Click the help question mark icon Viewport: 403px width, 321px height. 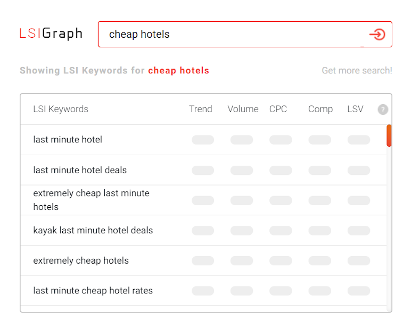point(383,109)
